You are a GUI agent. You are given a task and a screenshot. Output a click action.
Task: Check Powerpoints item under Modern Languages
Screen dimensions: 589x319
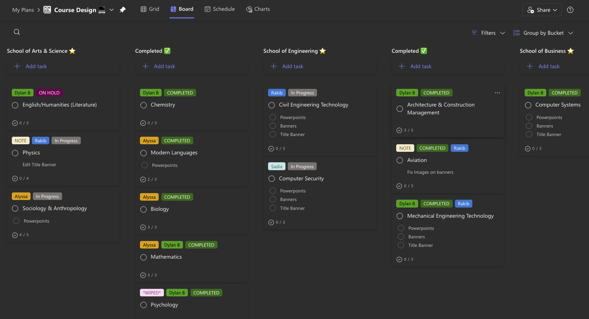point(145,165)
